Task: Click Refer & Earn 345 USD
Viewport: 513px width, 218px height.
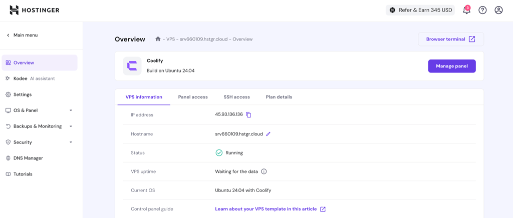Action: (x=420, y=10)
